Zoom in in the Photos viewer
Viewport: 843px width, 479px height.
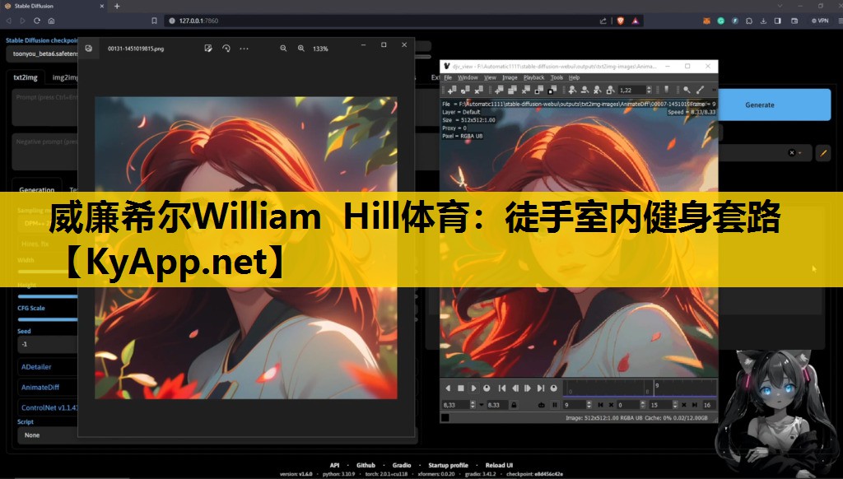301,49
